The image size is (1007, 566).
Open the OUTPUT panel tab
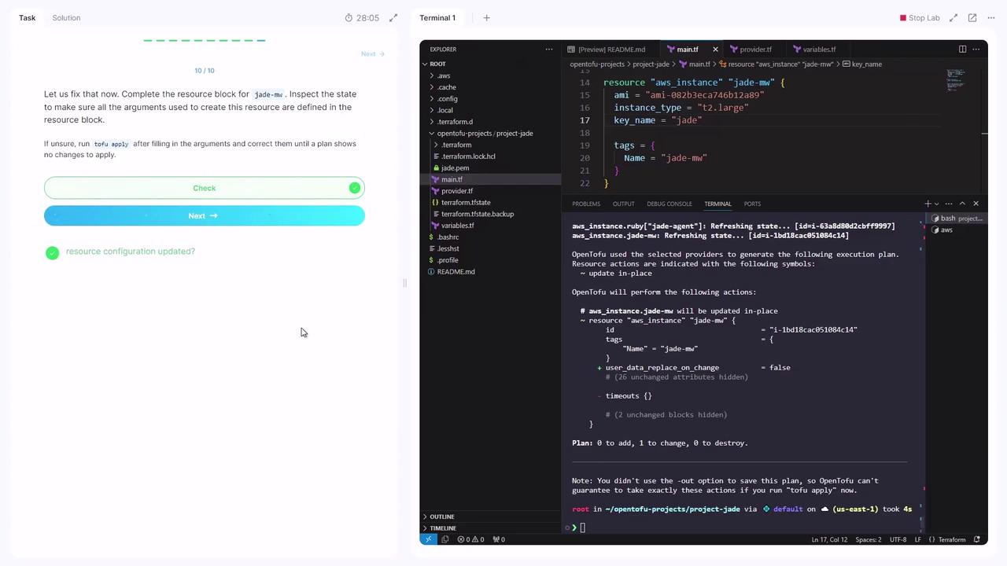tap(623, 204)
